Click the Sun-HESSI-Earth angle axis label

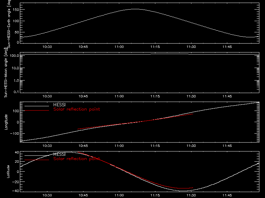pyautogui.click(x=9, y=24)
